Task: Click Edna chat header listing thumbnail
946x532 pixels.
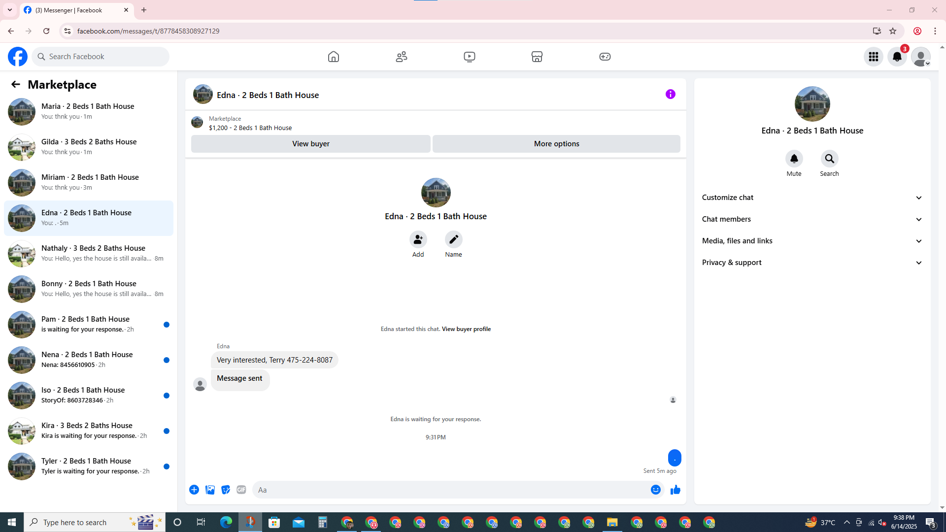Action: (203, 94)
